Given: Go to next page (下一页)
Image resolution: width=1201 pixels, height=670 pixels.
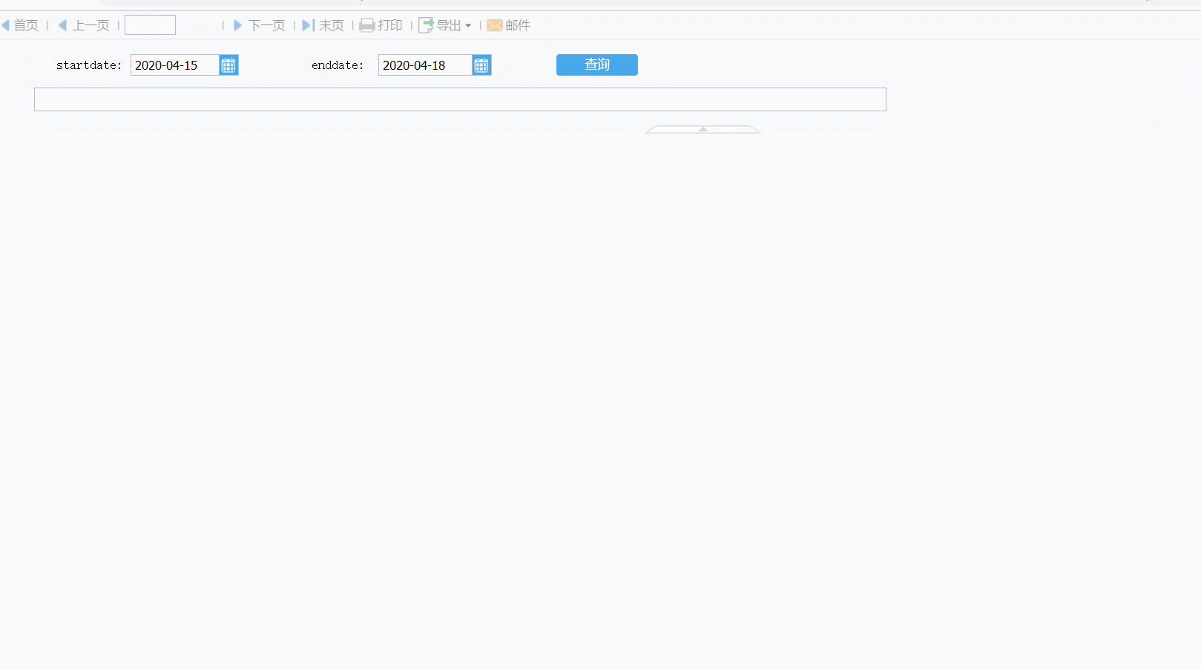Looking at the screenshot, I should 259,25.
